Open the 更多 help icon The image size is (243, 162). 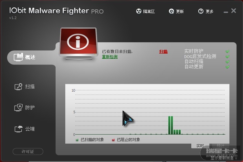coord(201,11)
